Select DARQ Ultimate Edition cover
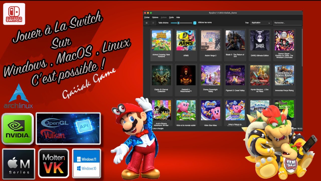Viewport: 321px width, 181px height. click(260, 40)
